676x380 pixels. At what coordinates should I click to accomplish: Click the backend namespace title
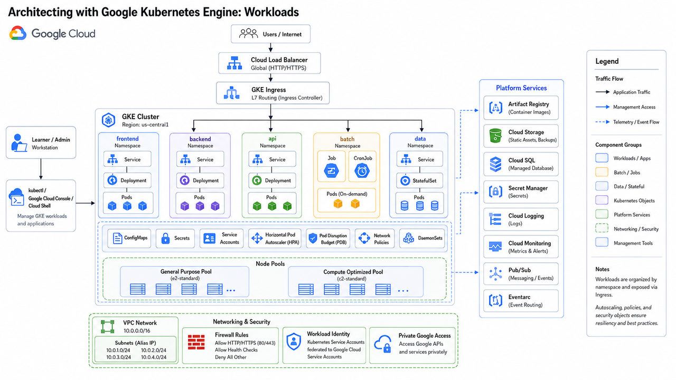(200, 139)
